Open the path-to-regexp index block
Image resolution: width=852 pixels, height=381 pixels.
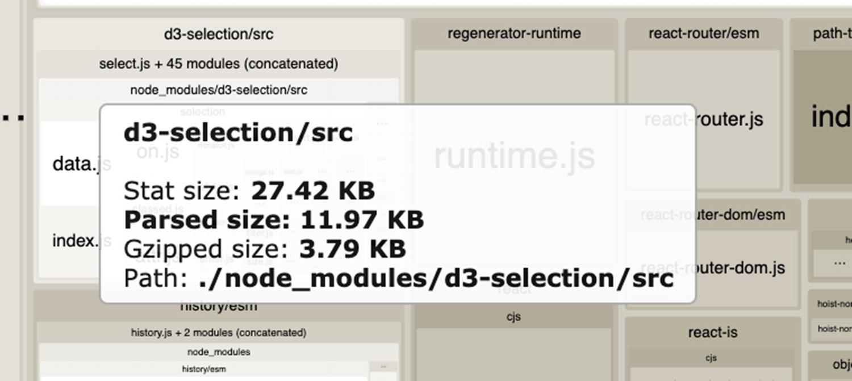coord(830,116)
